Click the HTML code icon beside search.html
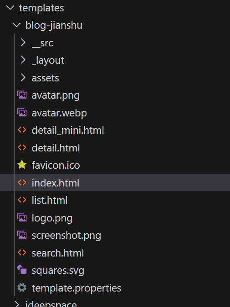Screen dimensions: 230x307 coord(22,252)
